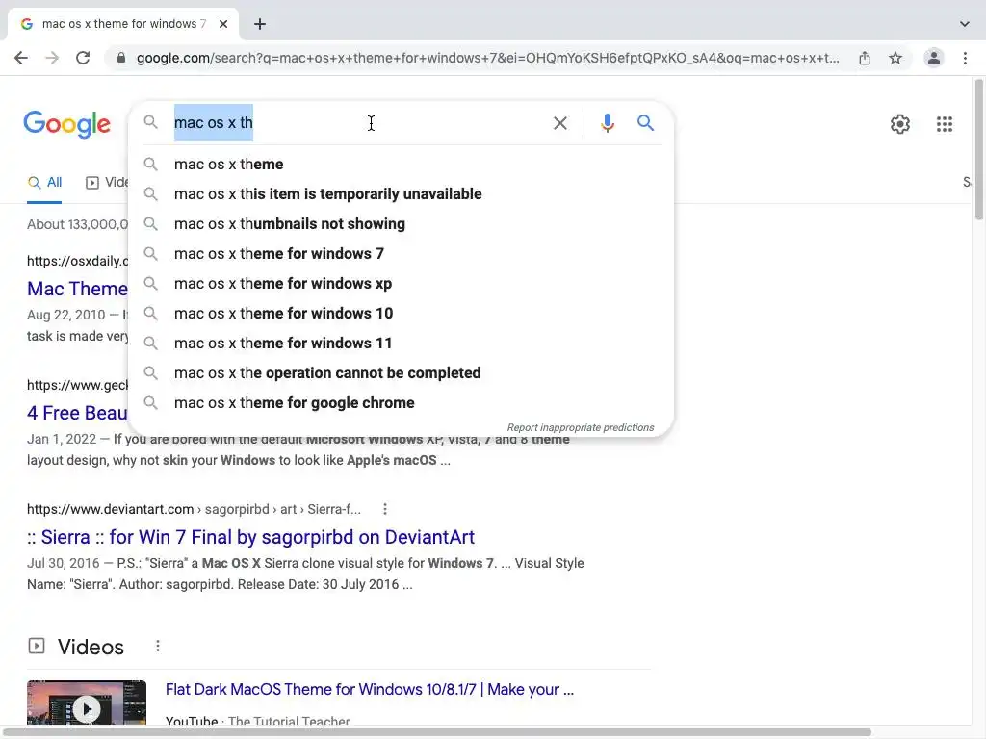The image size is (986, 739).
Task: Click Report inappropriate predictions
Action: coord(581,427)
